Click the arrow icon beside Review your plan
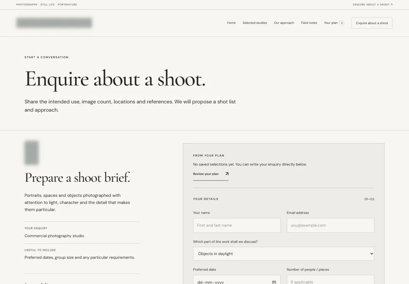Screen dimensions: 409x284 (227, 174)
